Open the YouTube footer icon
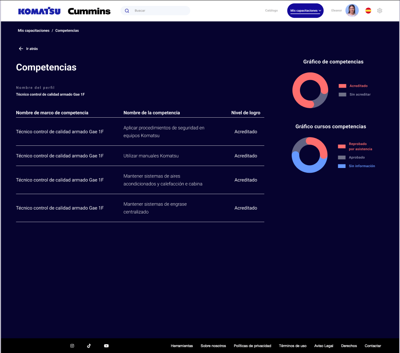 [x=106, y=346]
